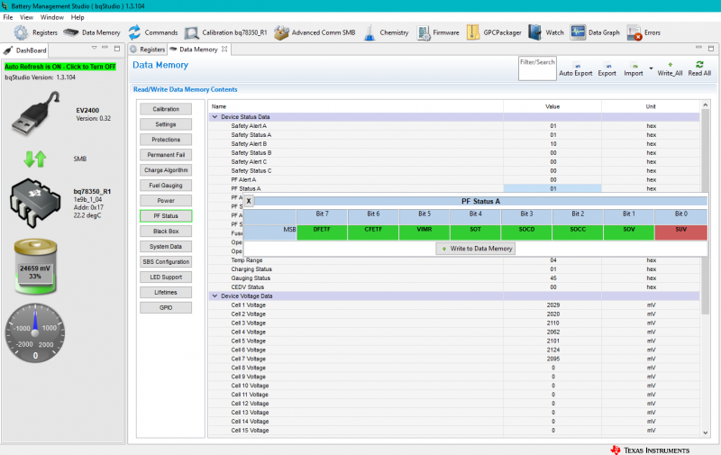721x455 pixels.
Task: Open Commands from the toolbar
Action: pos(153,32)
